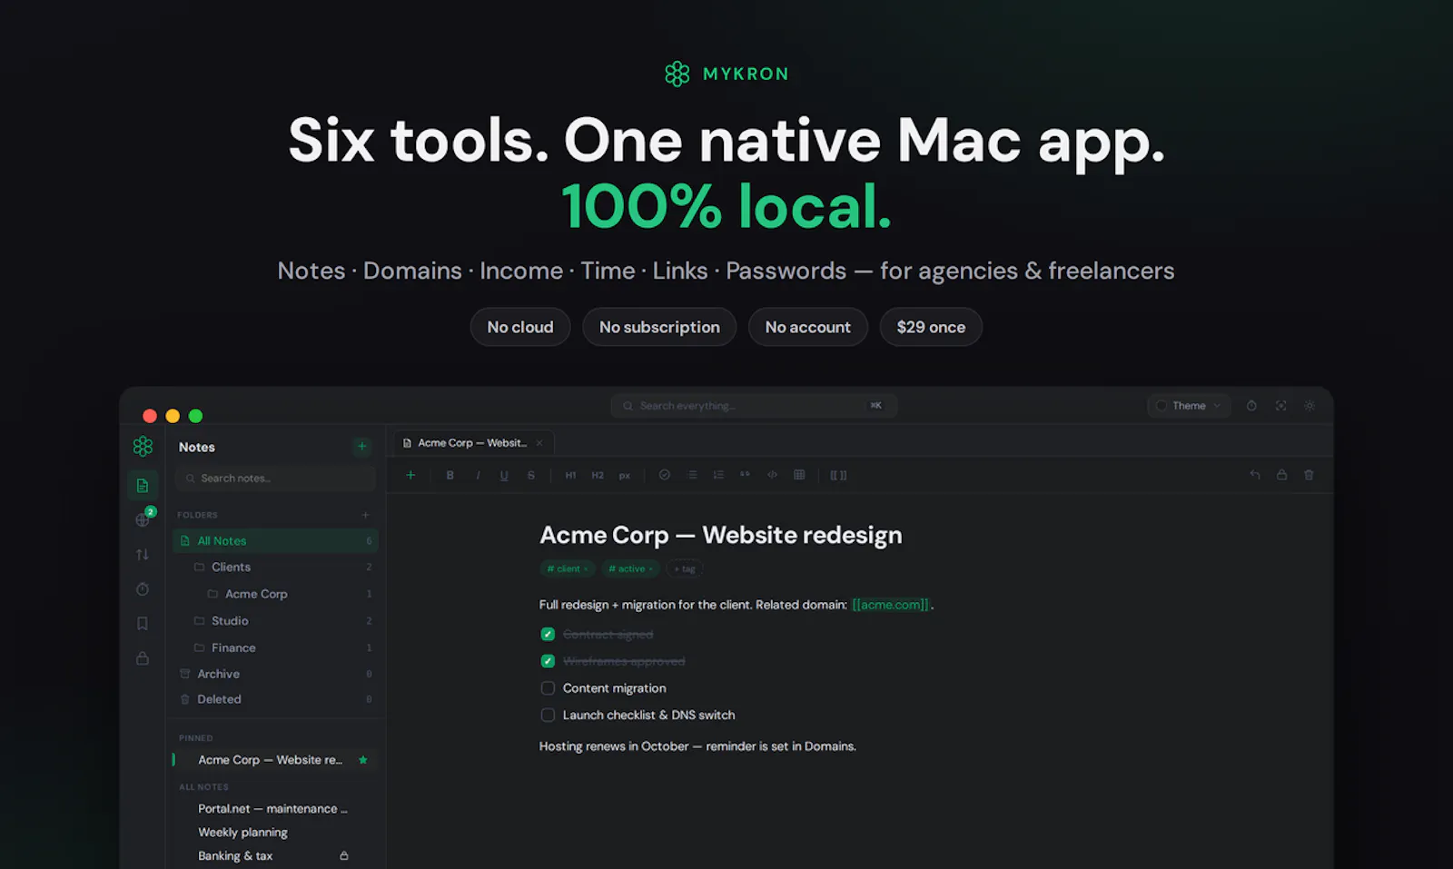Click the green plus in the editor toolbar
The width and height of the screenshot is (1453, 869).
tap(410, 474)
